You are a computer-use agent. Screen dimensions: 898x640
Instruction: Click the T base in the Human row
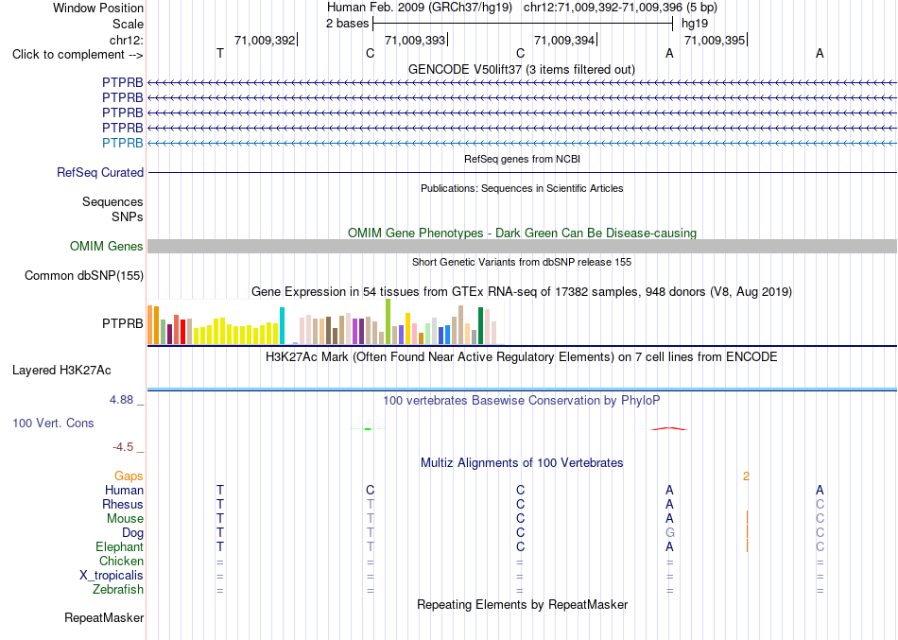(x=220, y=490)
